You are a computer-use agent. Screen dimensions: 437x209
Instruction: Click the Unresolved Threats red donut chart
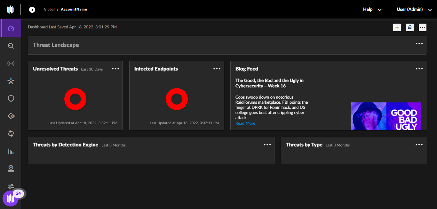75,99
